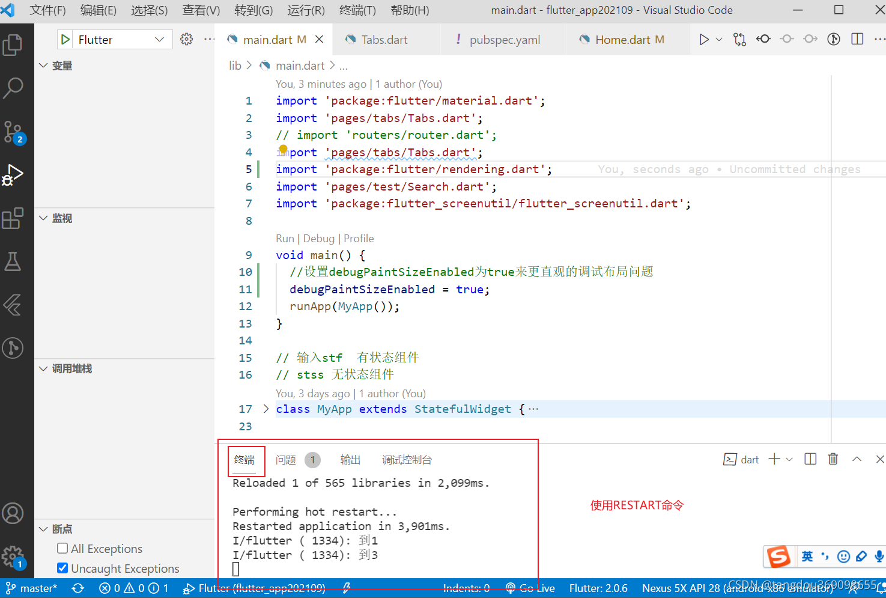The height and width of the screenshot is (598, 886).
Task: Open the 终端(T) menu
Action: [358, 10]
